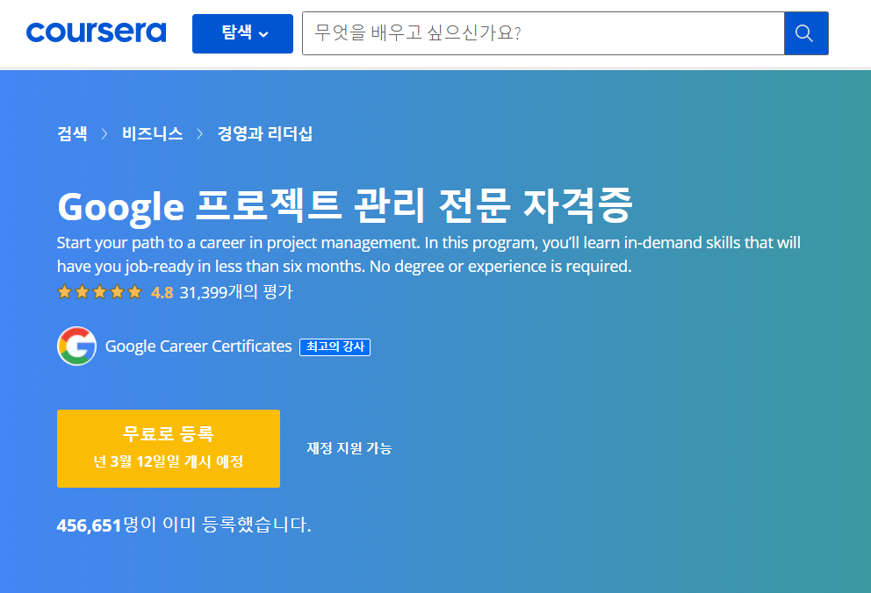Open the 경영과 리더십 breadcrumb link
The height and width of the screenshot is (593, 871).
pos(265,133)
